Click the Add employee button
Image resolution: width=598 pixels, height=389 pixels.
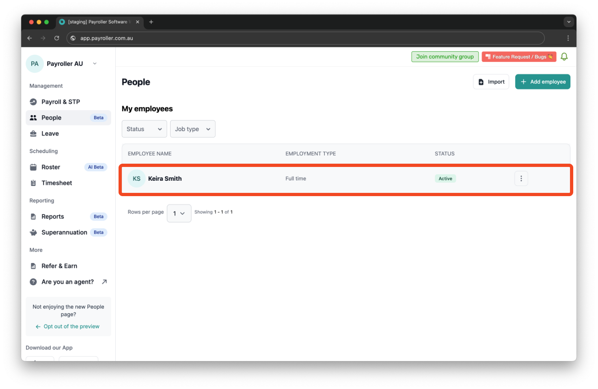[542, 81]
